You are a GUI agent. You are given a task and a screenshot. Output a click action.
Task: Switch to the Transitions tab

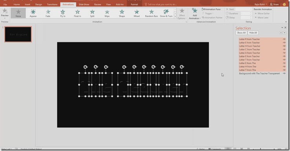(x=52, y=4)
